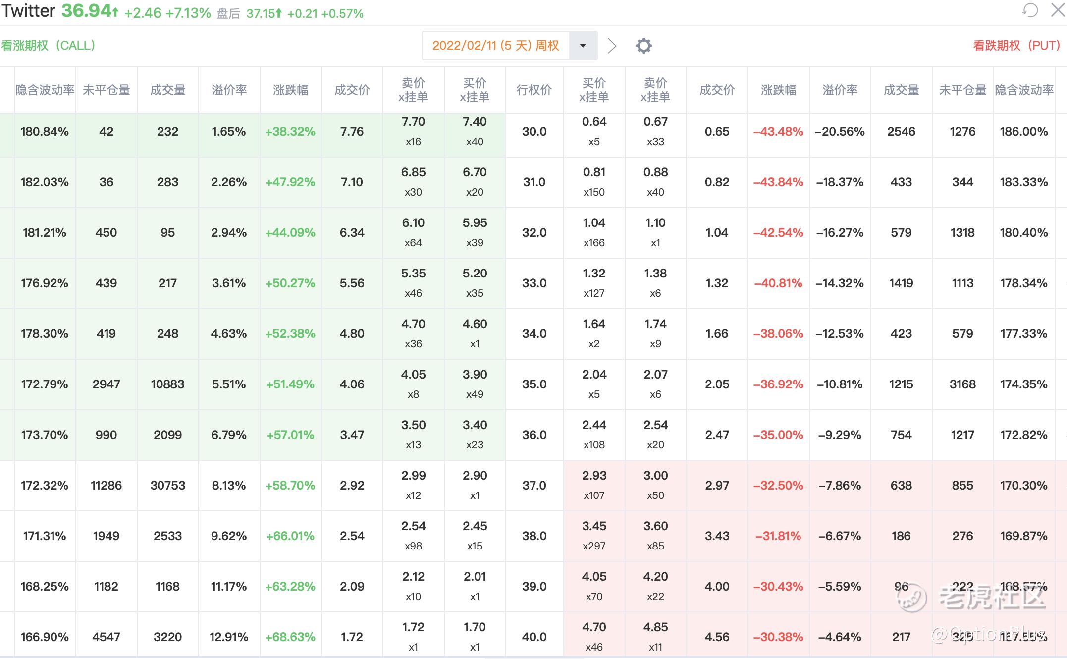Click put bid 1.04 x166 cell
Screen dimensions: 1067x659
tap(594, 233)
